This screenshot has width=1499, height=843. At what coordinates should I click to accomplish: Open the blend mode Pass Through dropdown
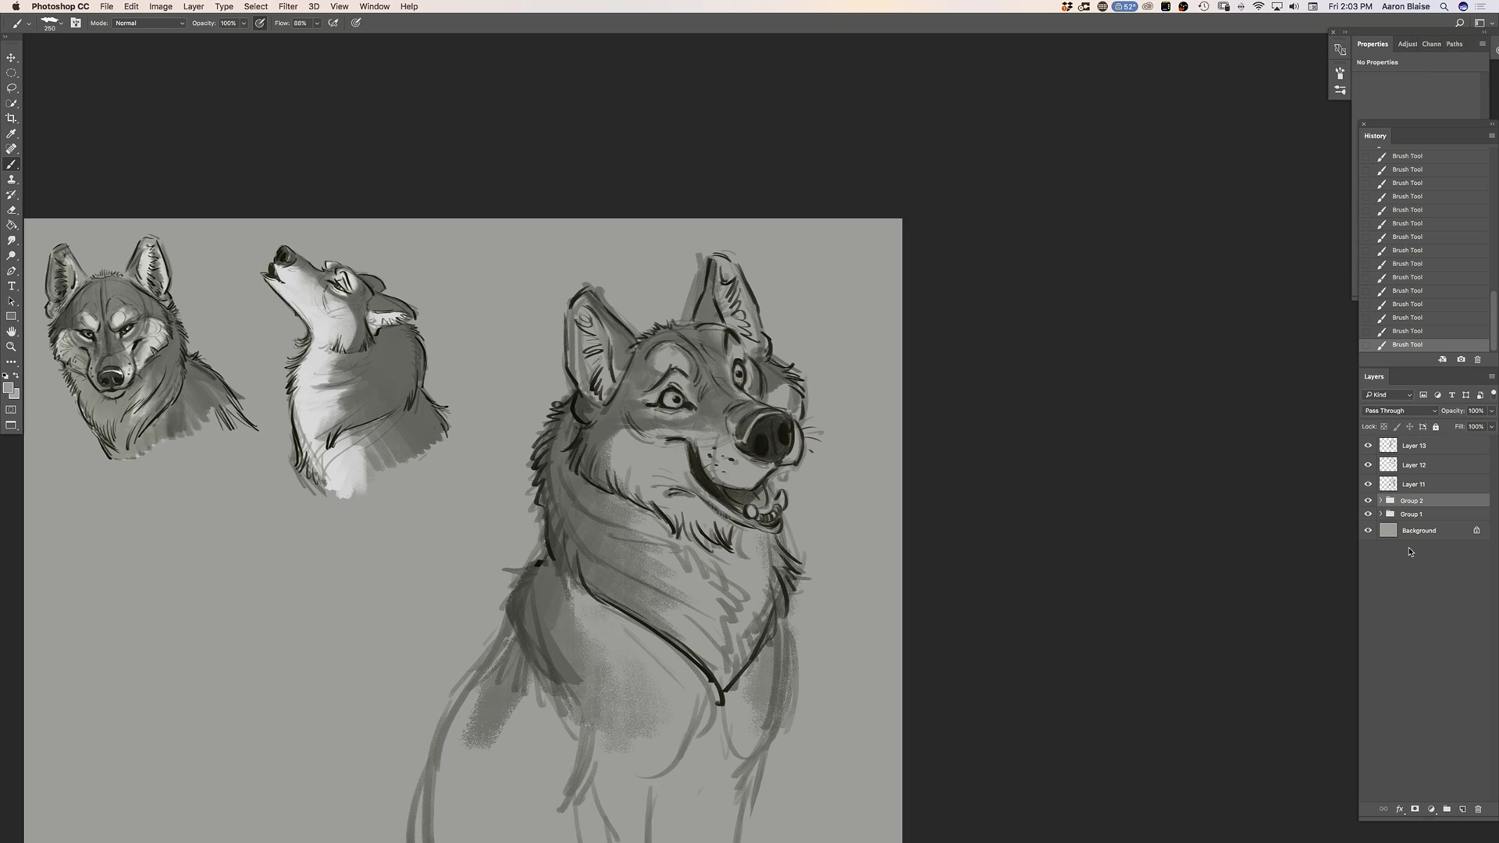pyautogui.click(x=1400, y=411)
